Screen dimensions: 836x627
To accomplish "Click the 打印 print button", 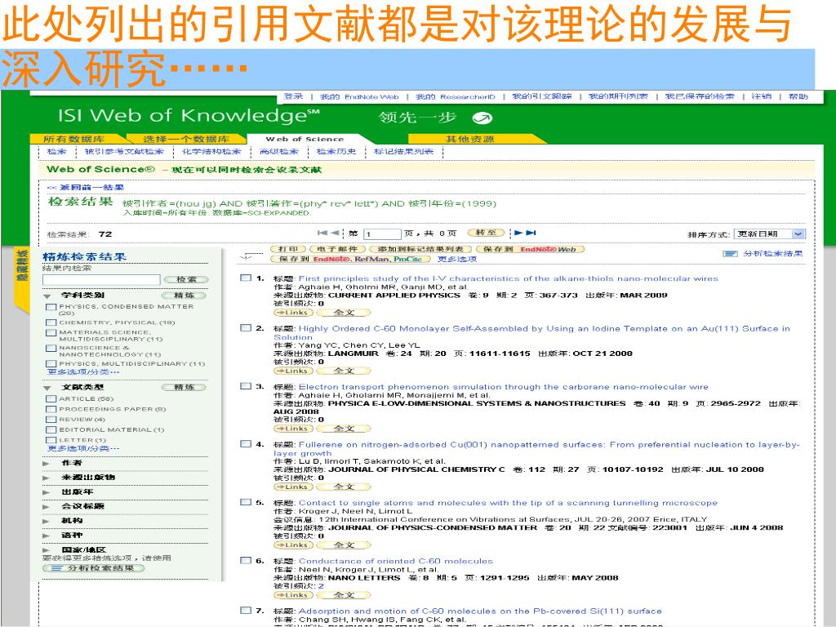I will (x=288, y=249).
